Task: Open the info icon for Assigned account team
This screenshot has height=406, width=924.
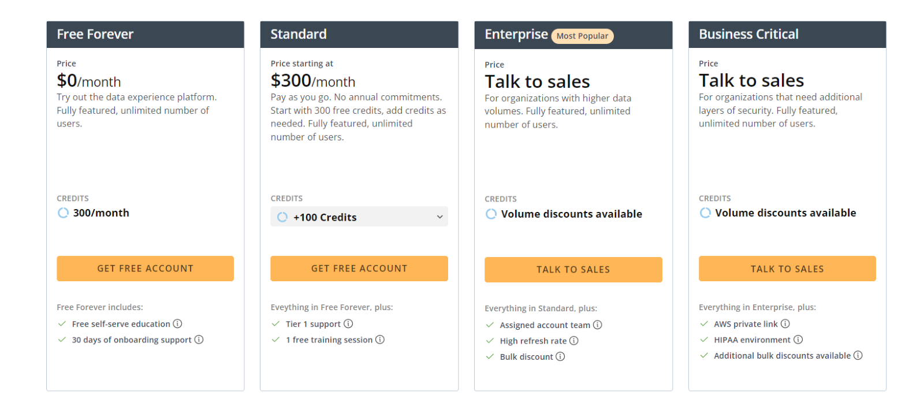Action: pyautogui.click(x=598, y=325)
